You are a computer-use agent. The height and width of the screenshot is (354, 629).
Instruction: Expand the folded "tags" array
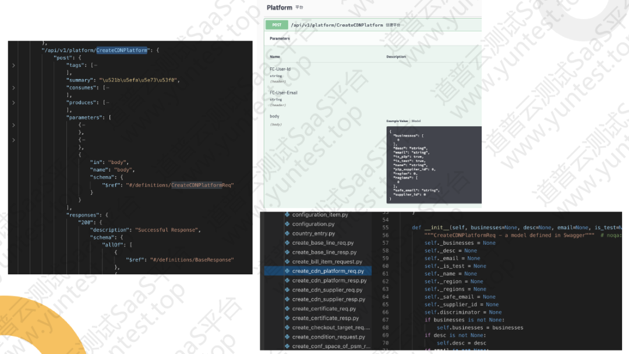[x=13, y=65]
